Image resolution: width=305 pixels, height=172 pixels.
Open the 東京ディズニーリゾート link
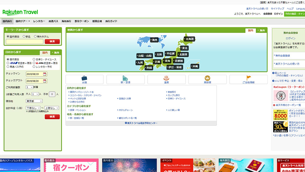point(81,92)
